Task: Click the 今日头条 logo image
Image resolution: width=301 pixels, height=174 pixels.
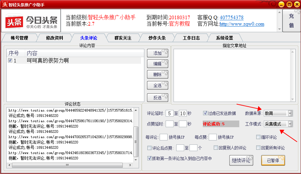Action: click(x=32, y=21)
